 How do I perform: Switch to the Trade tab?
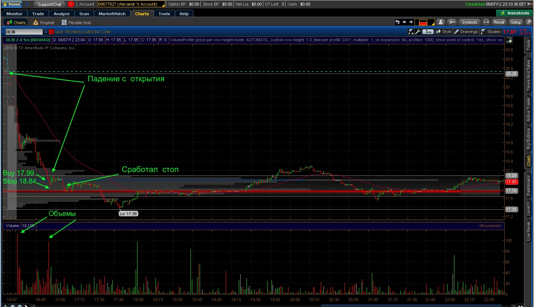coord(38,14)
